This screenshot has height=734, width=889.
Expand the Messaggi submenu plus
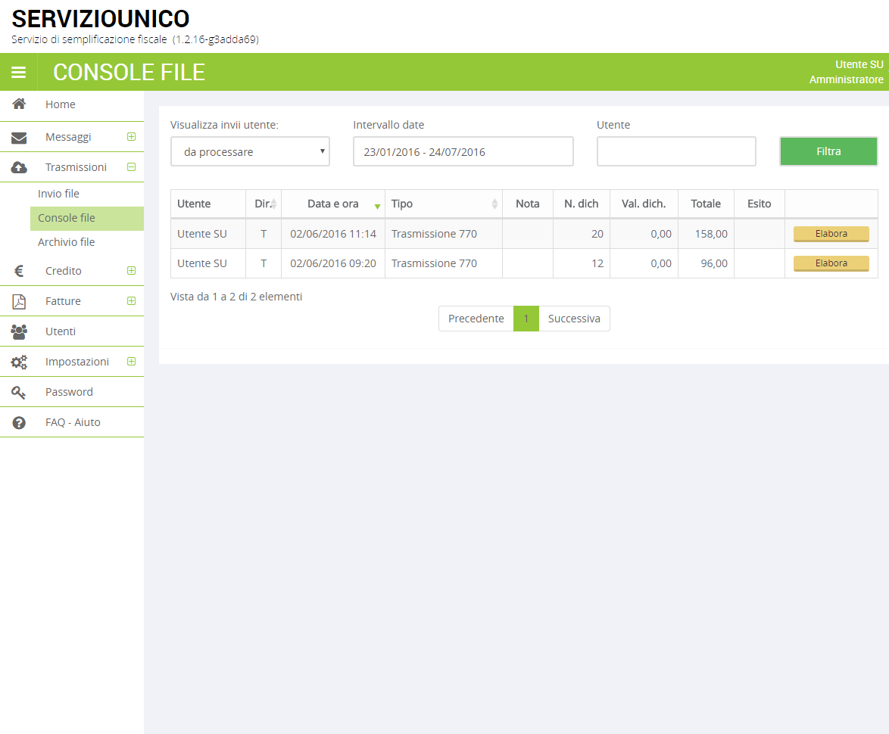(132, 136)
